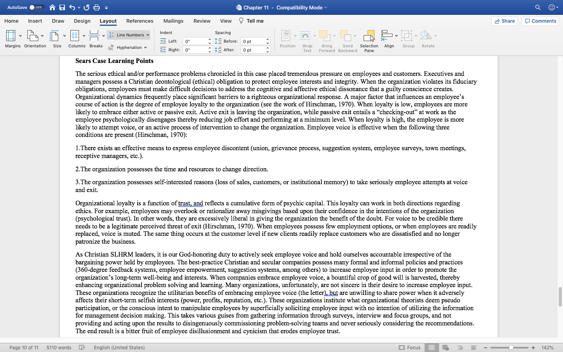Search the document with the magnifier icon
The image size is (563, 352).
(538, 7)
